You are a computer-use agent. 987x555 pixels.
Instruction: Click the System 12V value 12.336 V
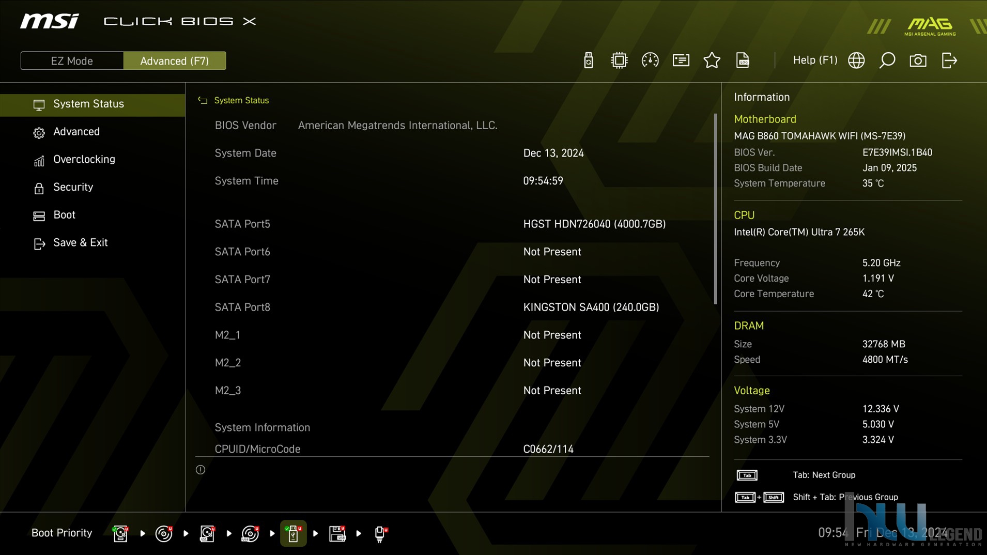(881, 409)
